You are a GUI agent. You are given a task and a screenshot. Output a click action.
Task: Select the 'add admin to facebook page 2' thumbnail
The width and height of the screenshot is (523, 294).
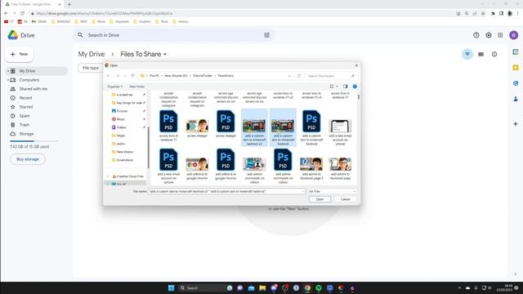pos(311,167)
